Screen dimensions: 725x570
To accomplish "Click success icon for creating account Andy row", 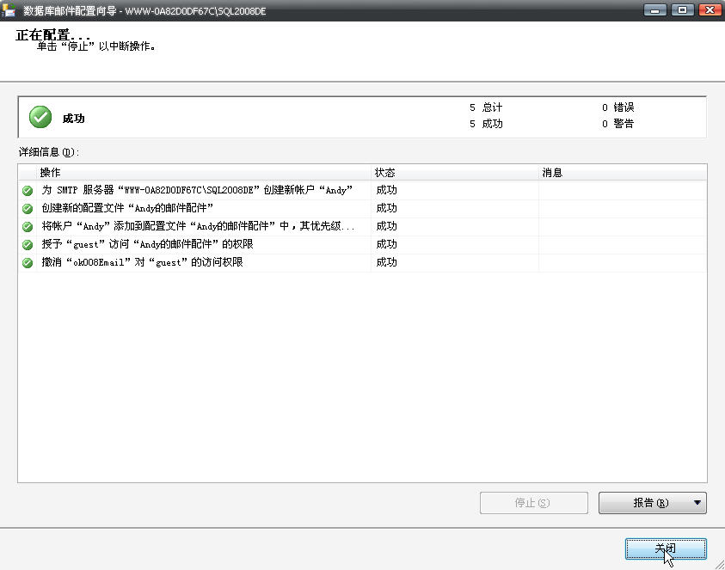I will (28, 190).
